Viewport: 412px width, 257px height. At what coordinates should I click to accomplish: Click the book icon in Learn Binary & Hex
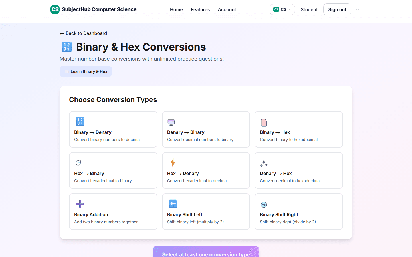67,72
